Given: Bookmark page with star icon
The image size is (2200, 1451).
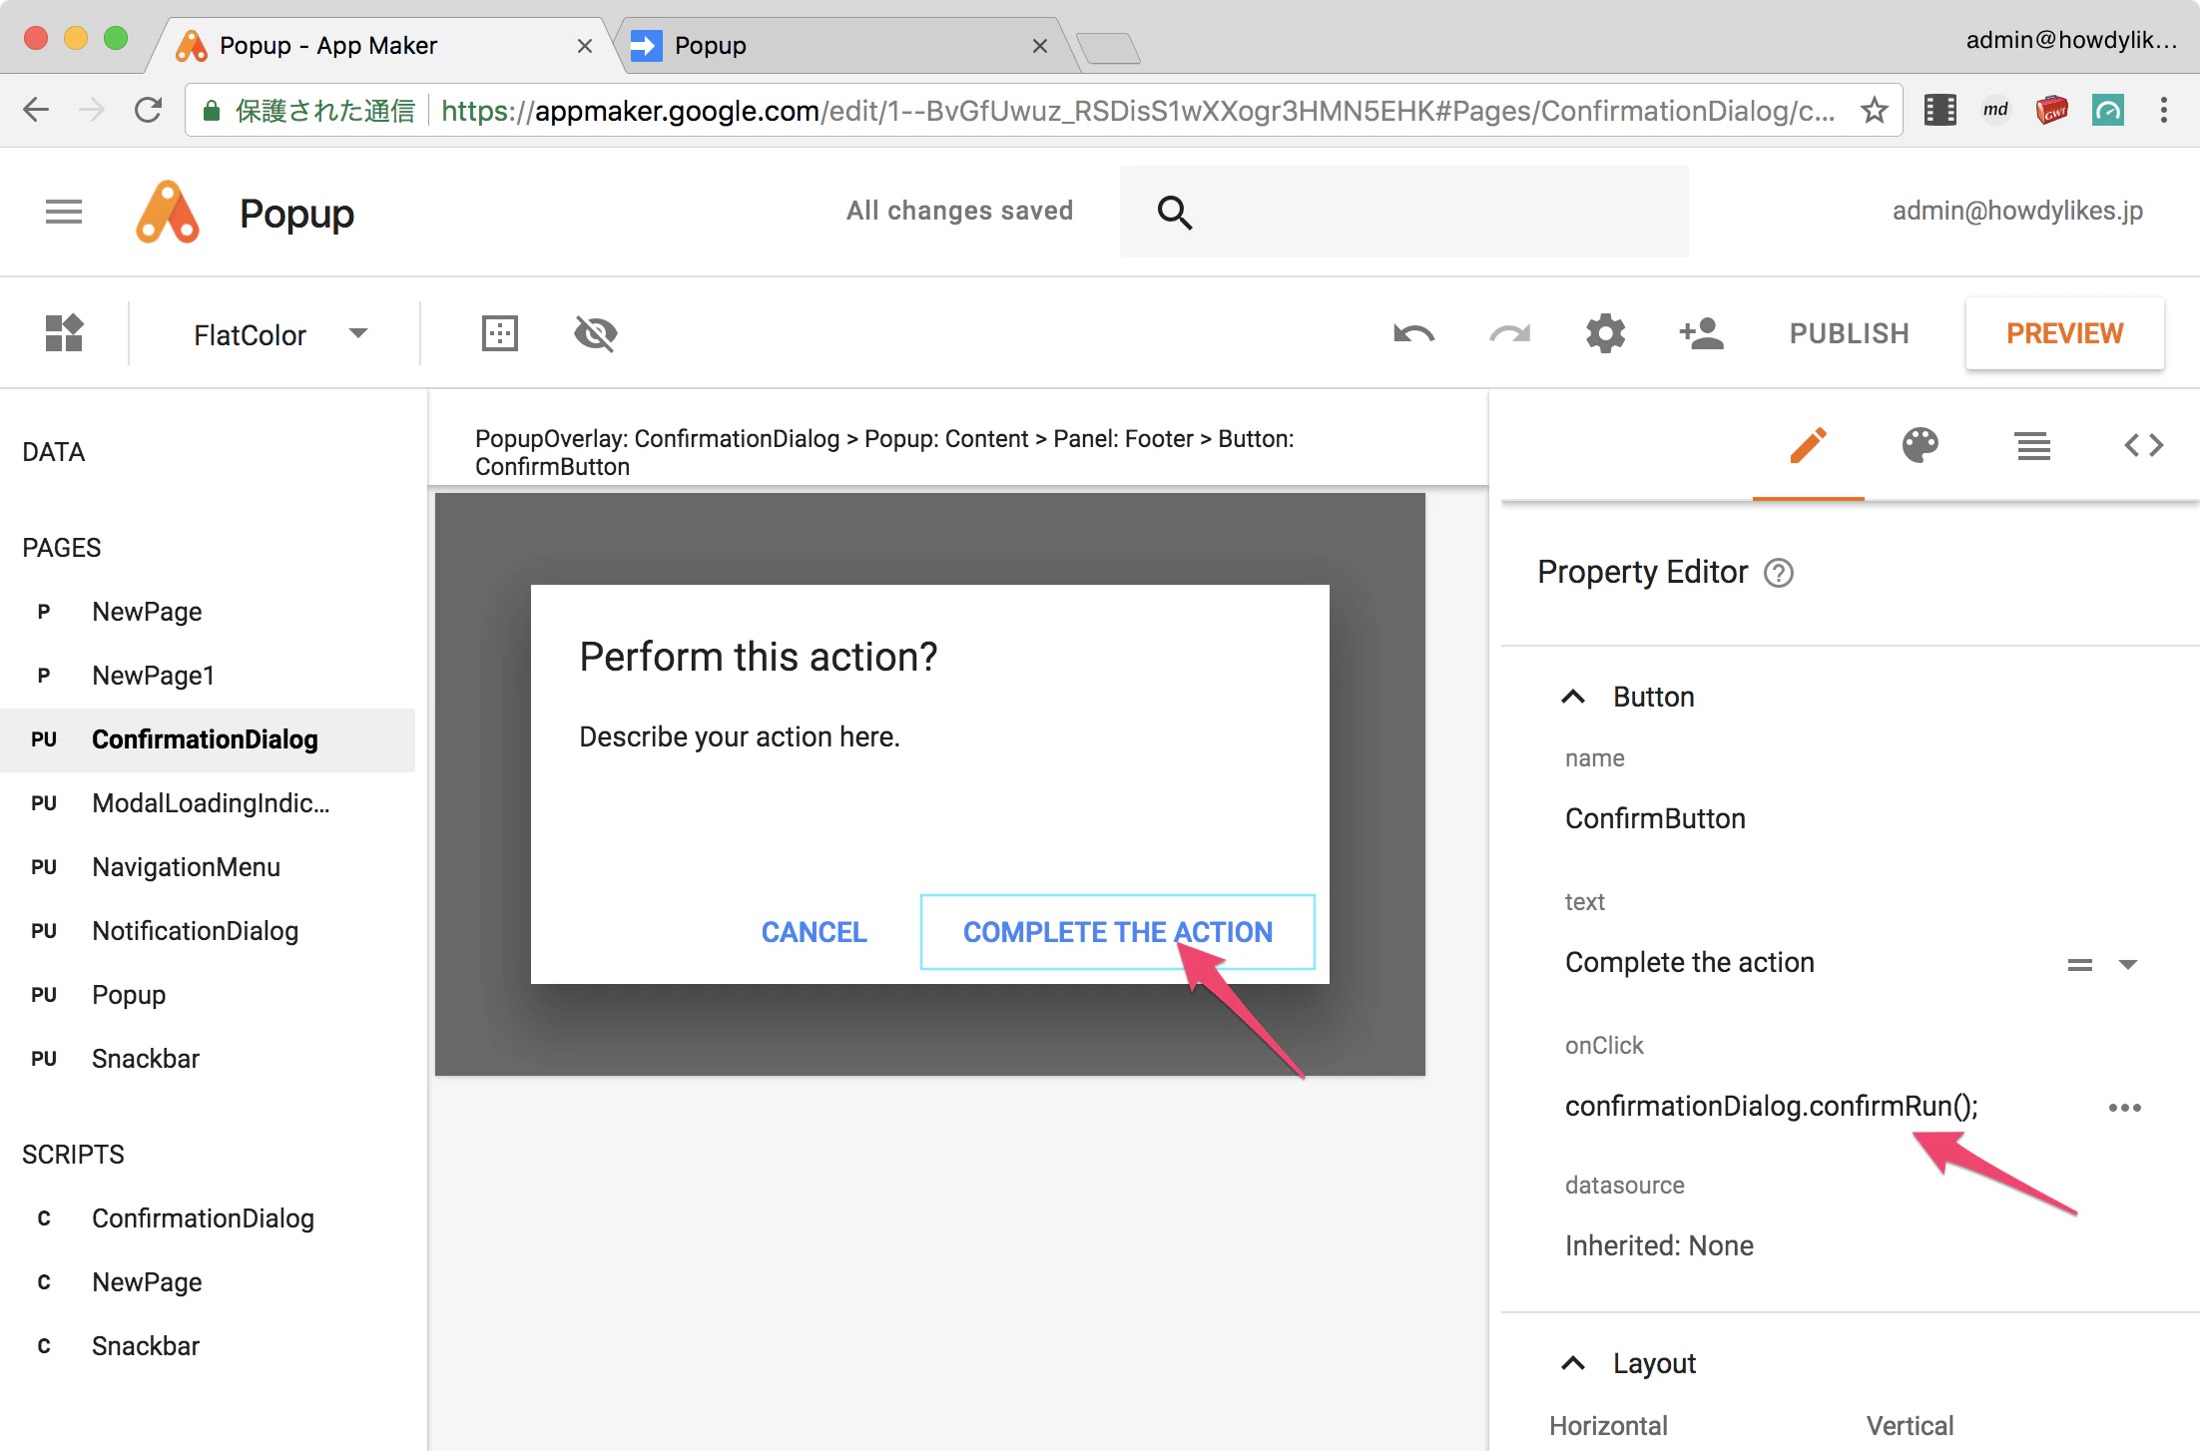Looking at the screenshot, I should click(x=1875, y=110).
